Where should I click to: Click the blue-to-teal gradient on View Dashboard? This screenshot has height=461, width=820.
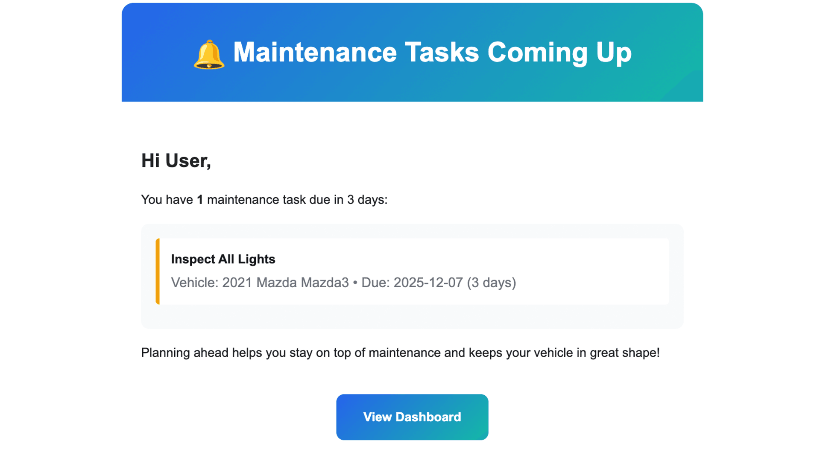[x=412, y=417]
